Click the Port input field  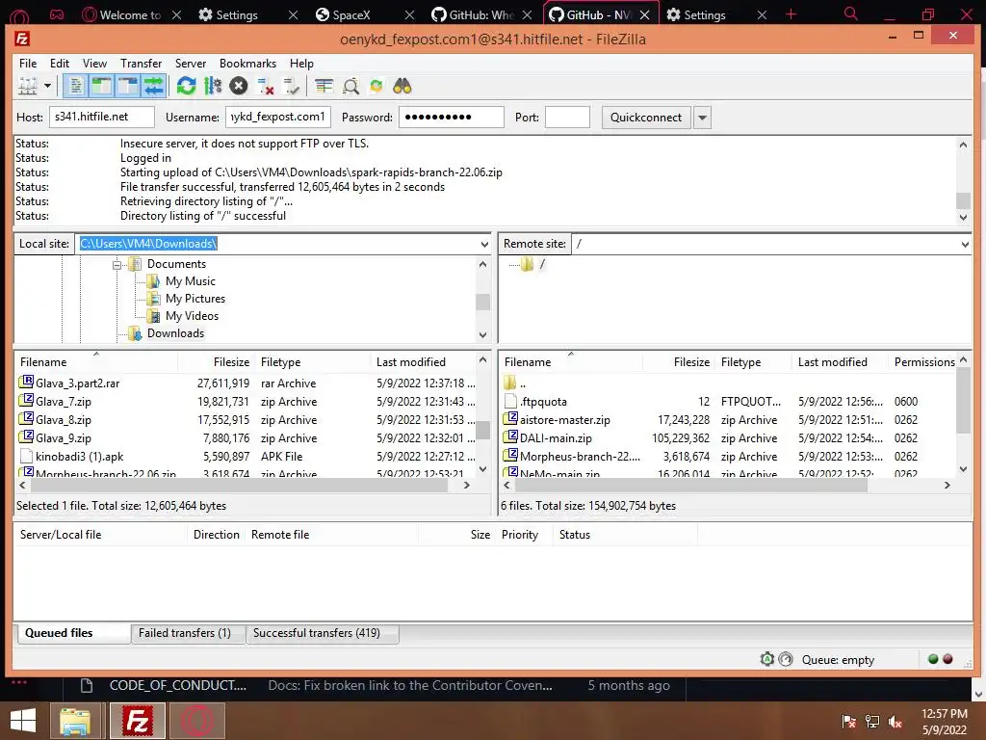567,117
